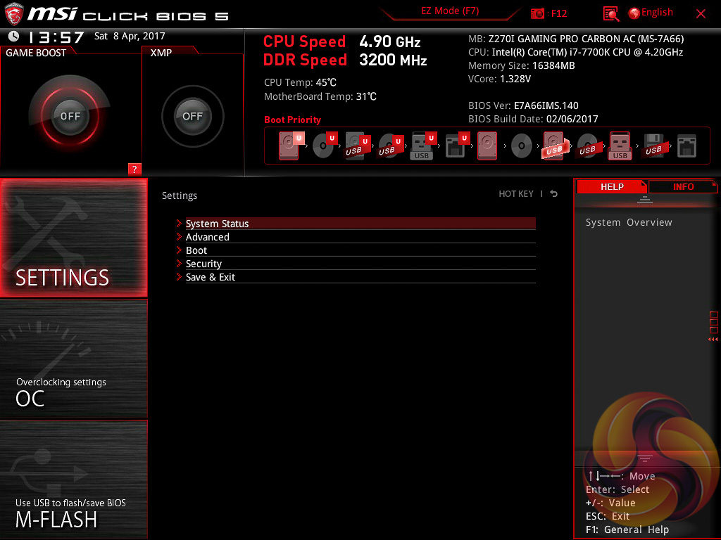Select the UEFI CD/DVD boot device
The image size is (721, 540).
[324, 146]
